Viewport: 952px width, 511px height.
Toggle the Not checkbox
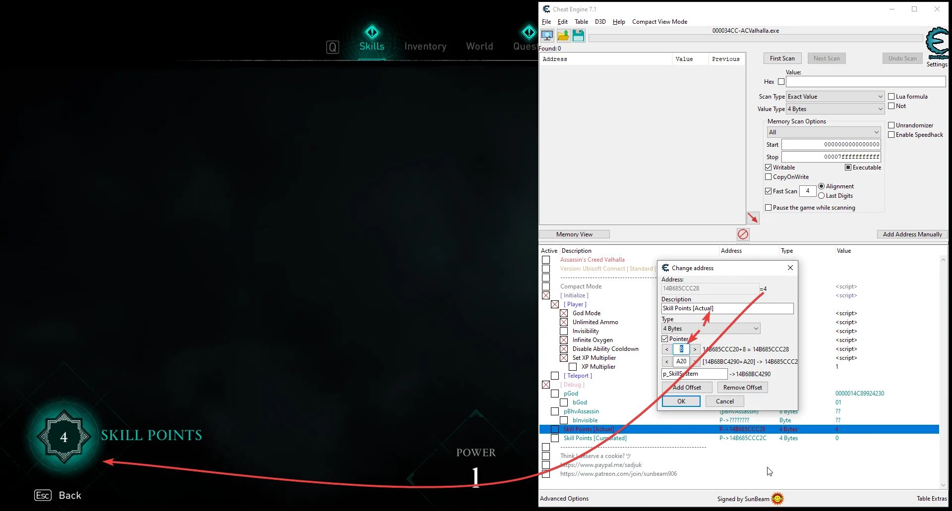click(x=891, y=106)
